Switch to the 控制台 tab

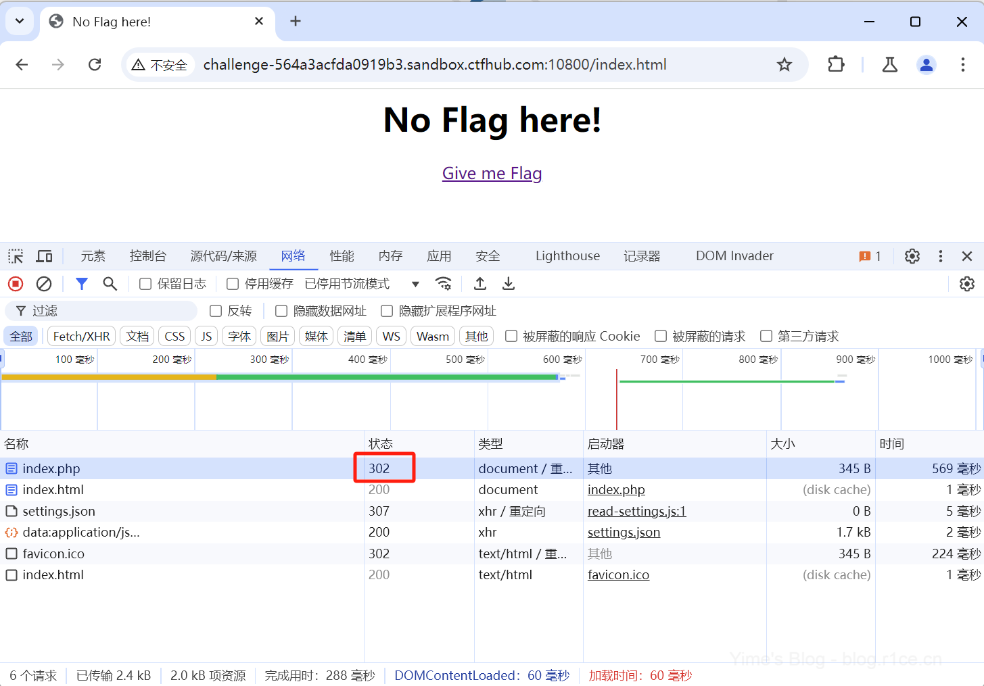click(x=147, y=256)
